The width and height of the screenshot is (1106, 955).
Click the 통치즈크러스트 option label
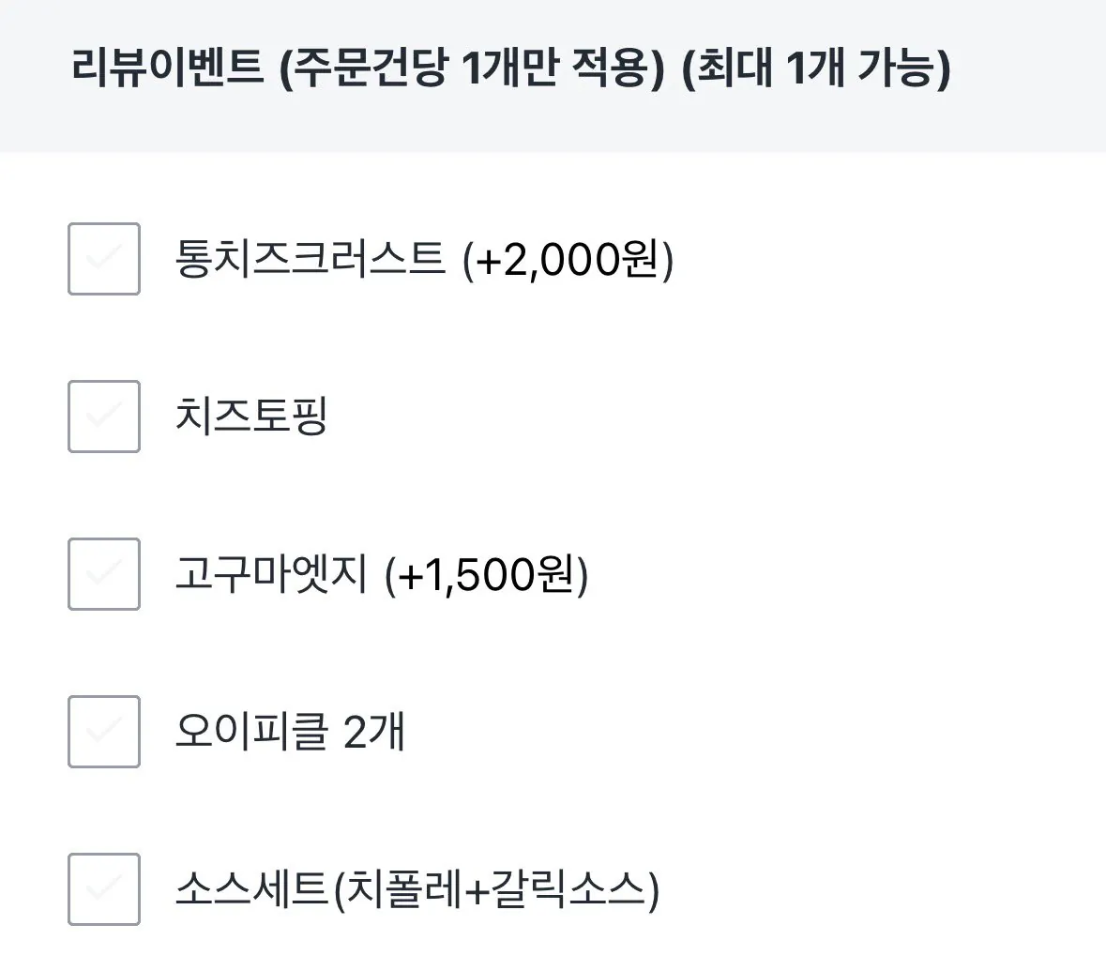pos(310,259)
